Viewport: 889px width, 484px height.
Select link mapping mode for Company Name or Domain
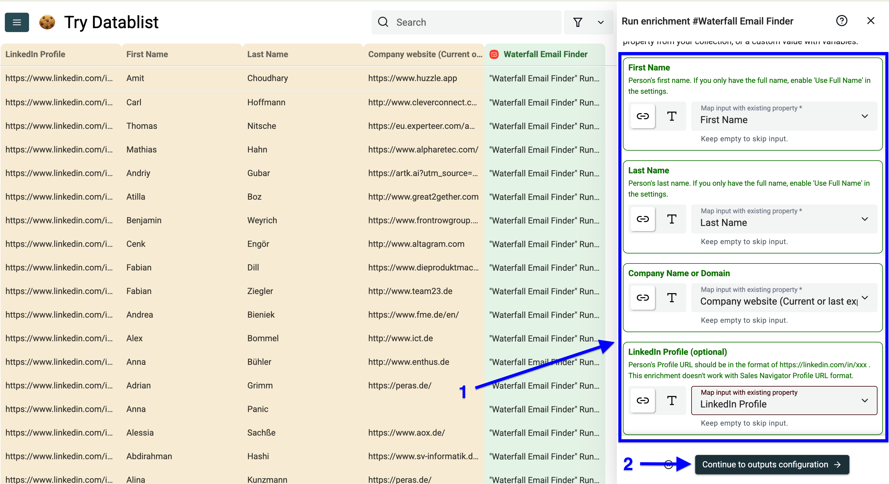point(643,298)
